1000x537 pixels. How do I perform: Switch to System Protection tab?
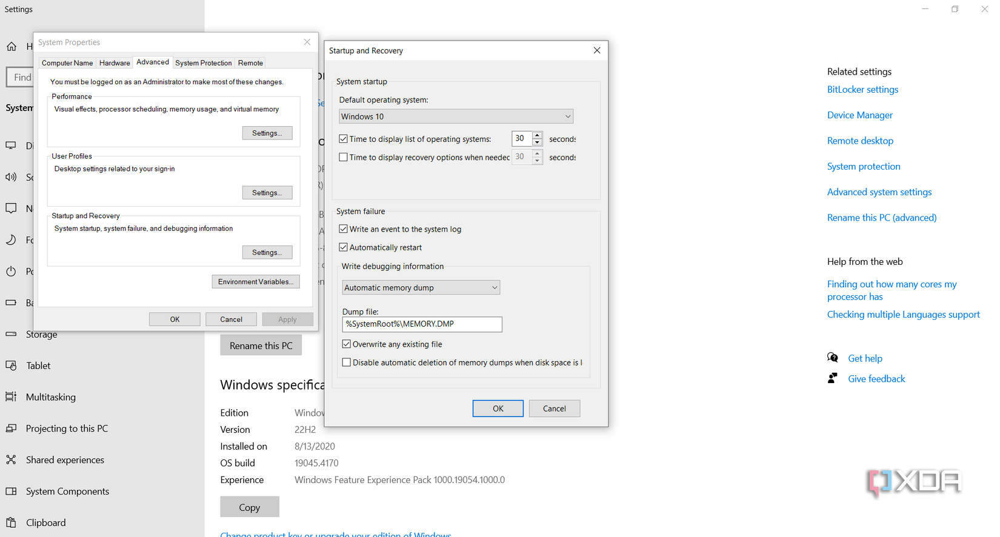click(204, 63)
